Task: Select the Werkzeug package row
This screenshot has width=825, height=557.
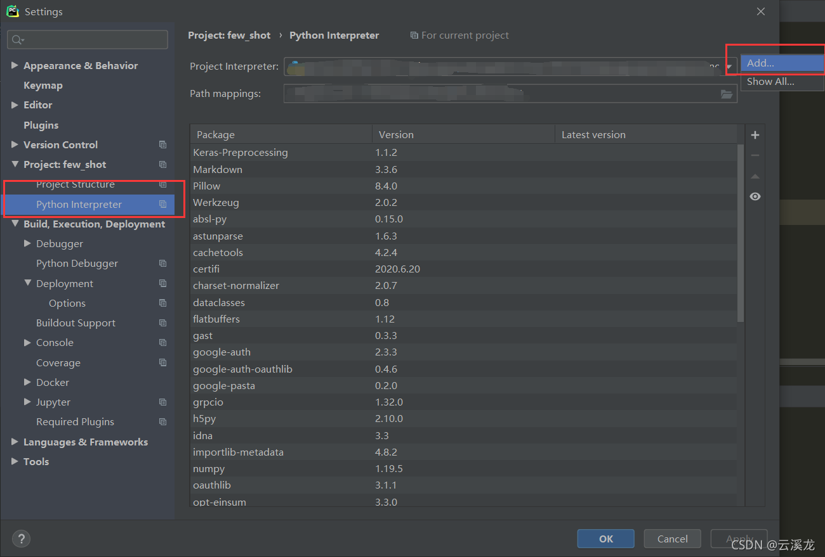Action: click(x=464, y=202)
